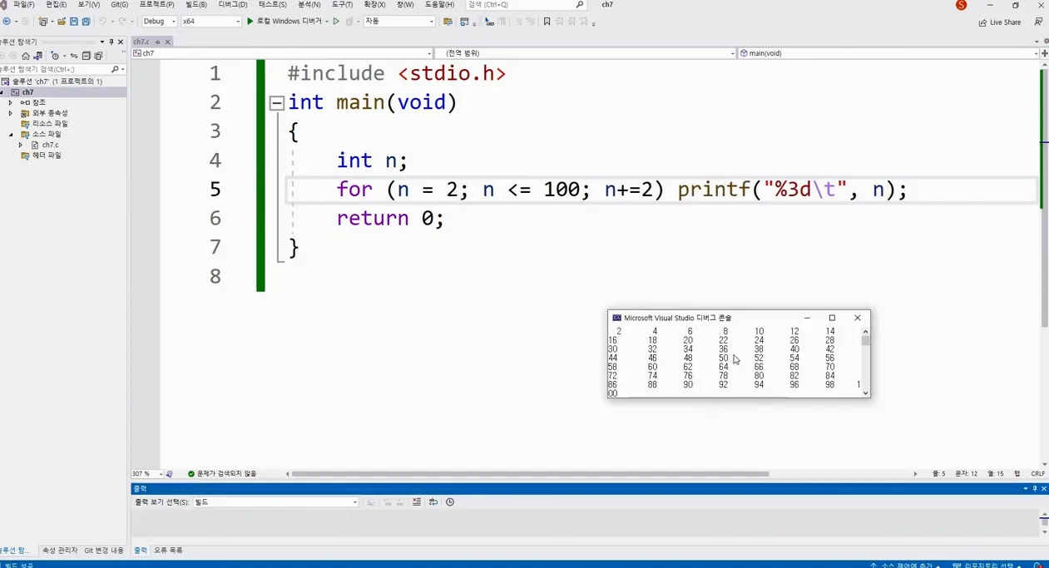The image size is (1049, 568).
Task: Select the ch7.c editor tab
Action: click(141, 42)
